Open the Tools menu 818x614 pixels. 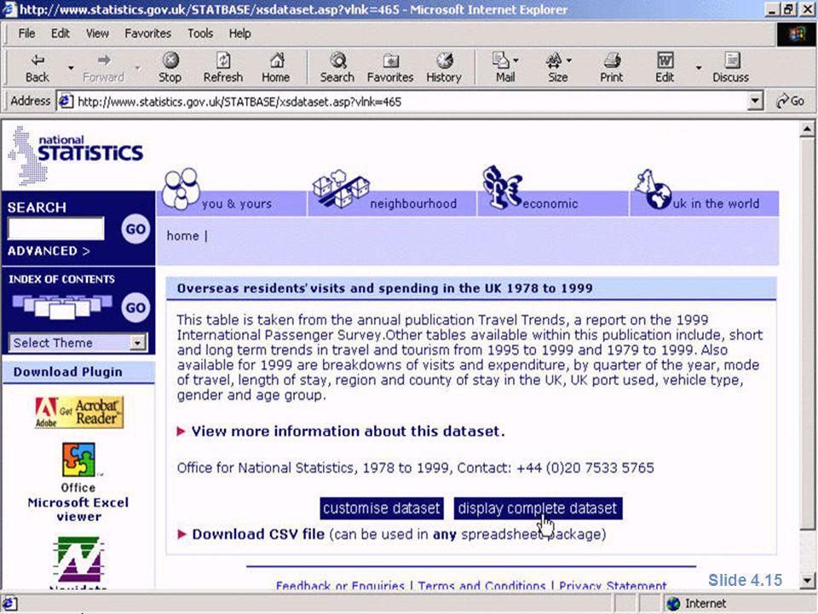[x=200, y=33]
